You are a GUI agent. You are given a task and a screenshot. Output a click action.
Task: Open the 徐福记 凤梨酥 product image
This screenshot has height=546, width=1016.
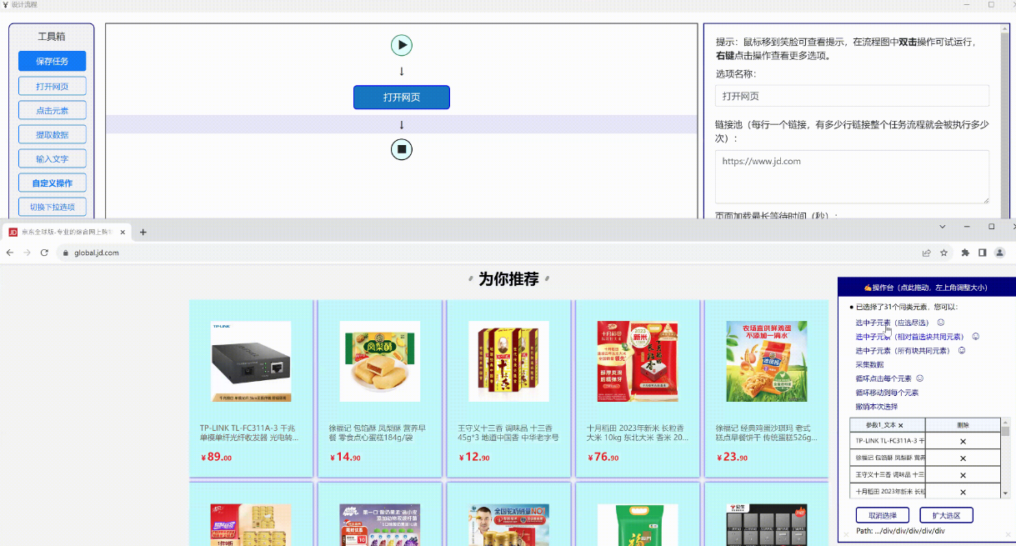[380, 362]
